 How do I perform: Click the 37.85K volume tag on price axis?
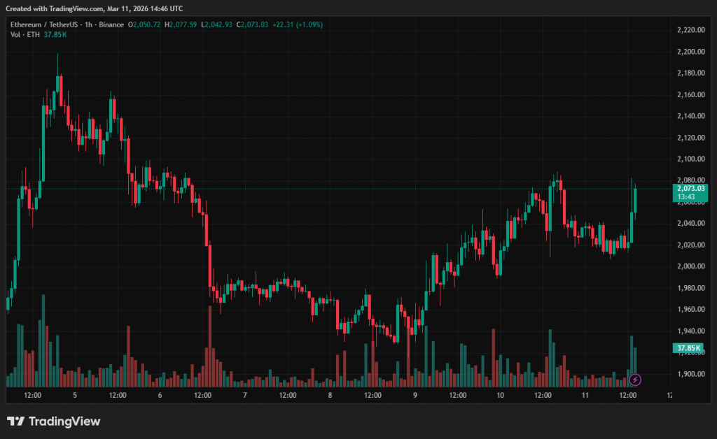coord(686,347)
